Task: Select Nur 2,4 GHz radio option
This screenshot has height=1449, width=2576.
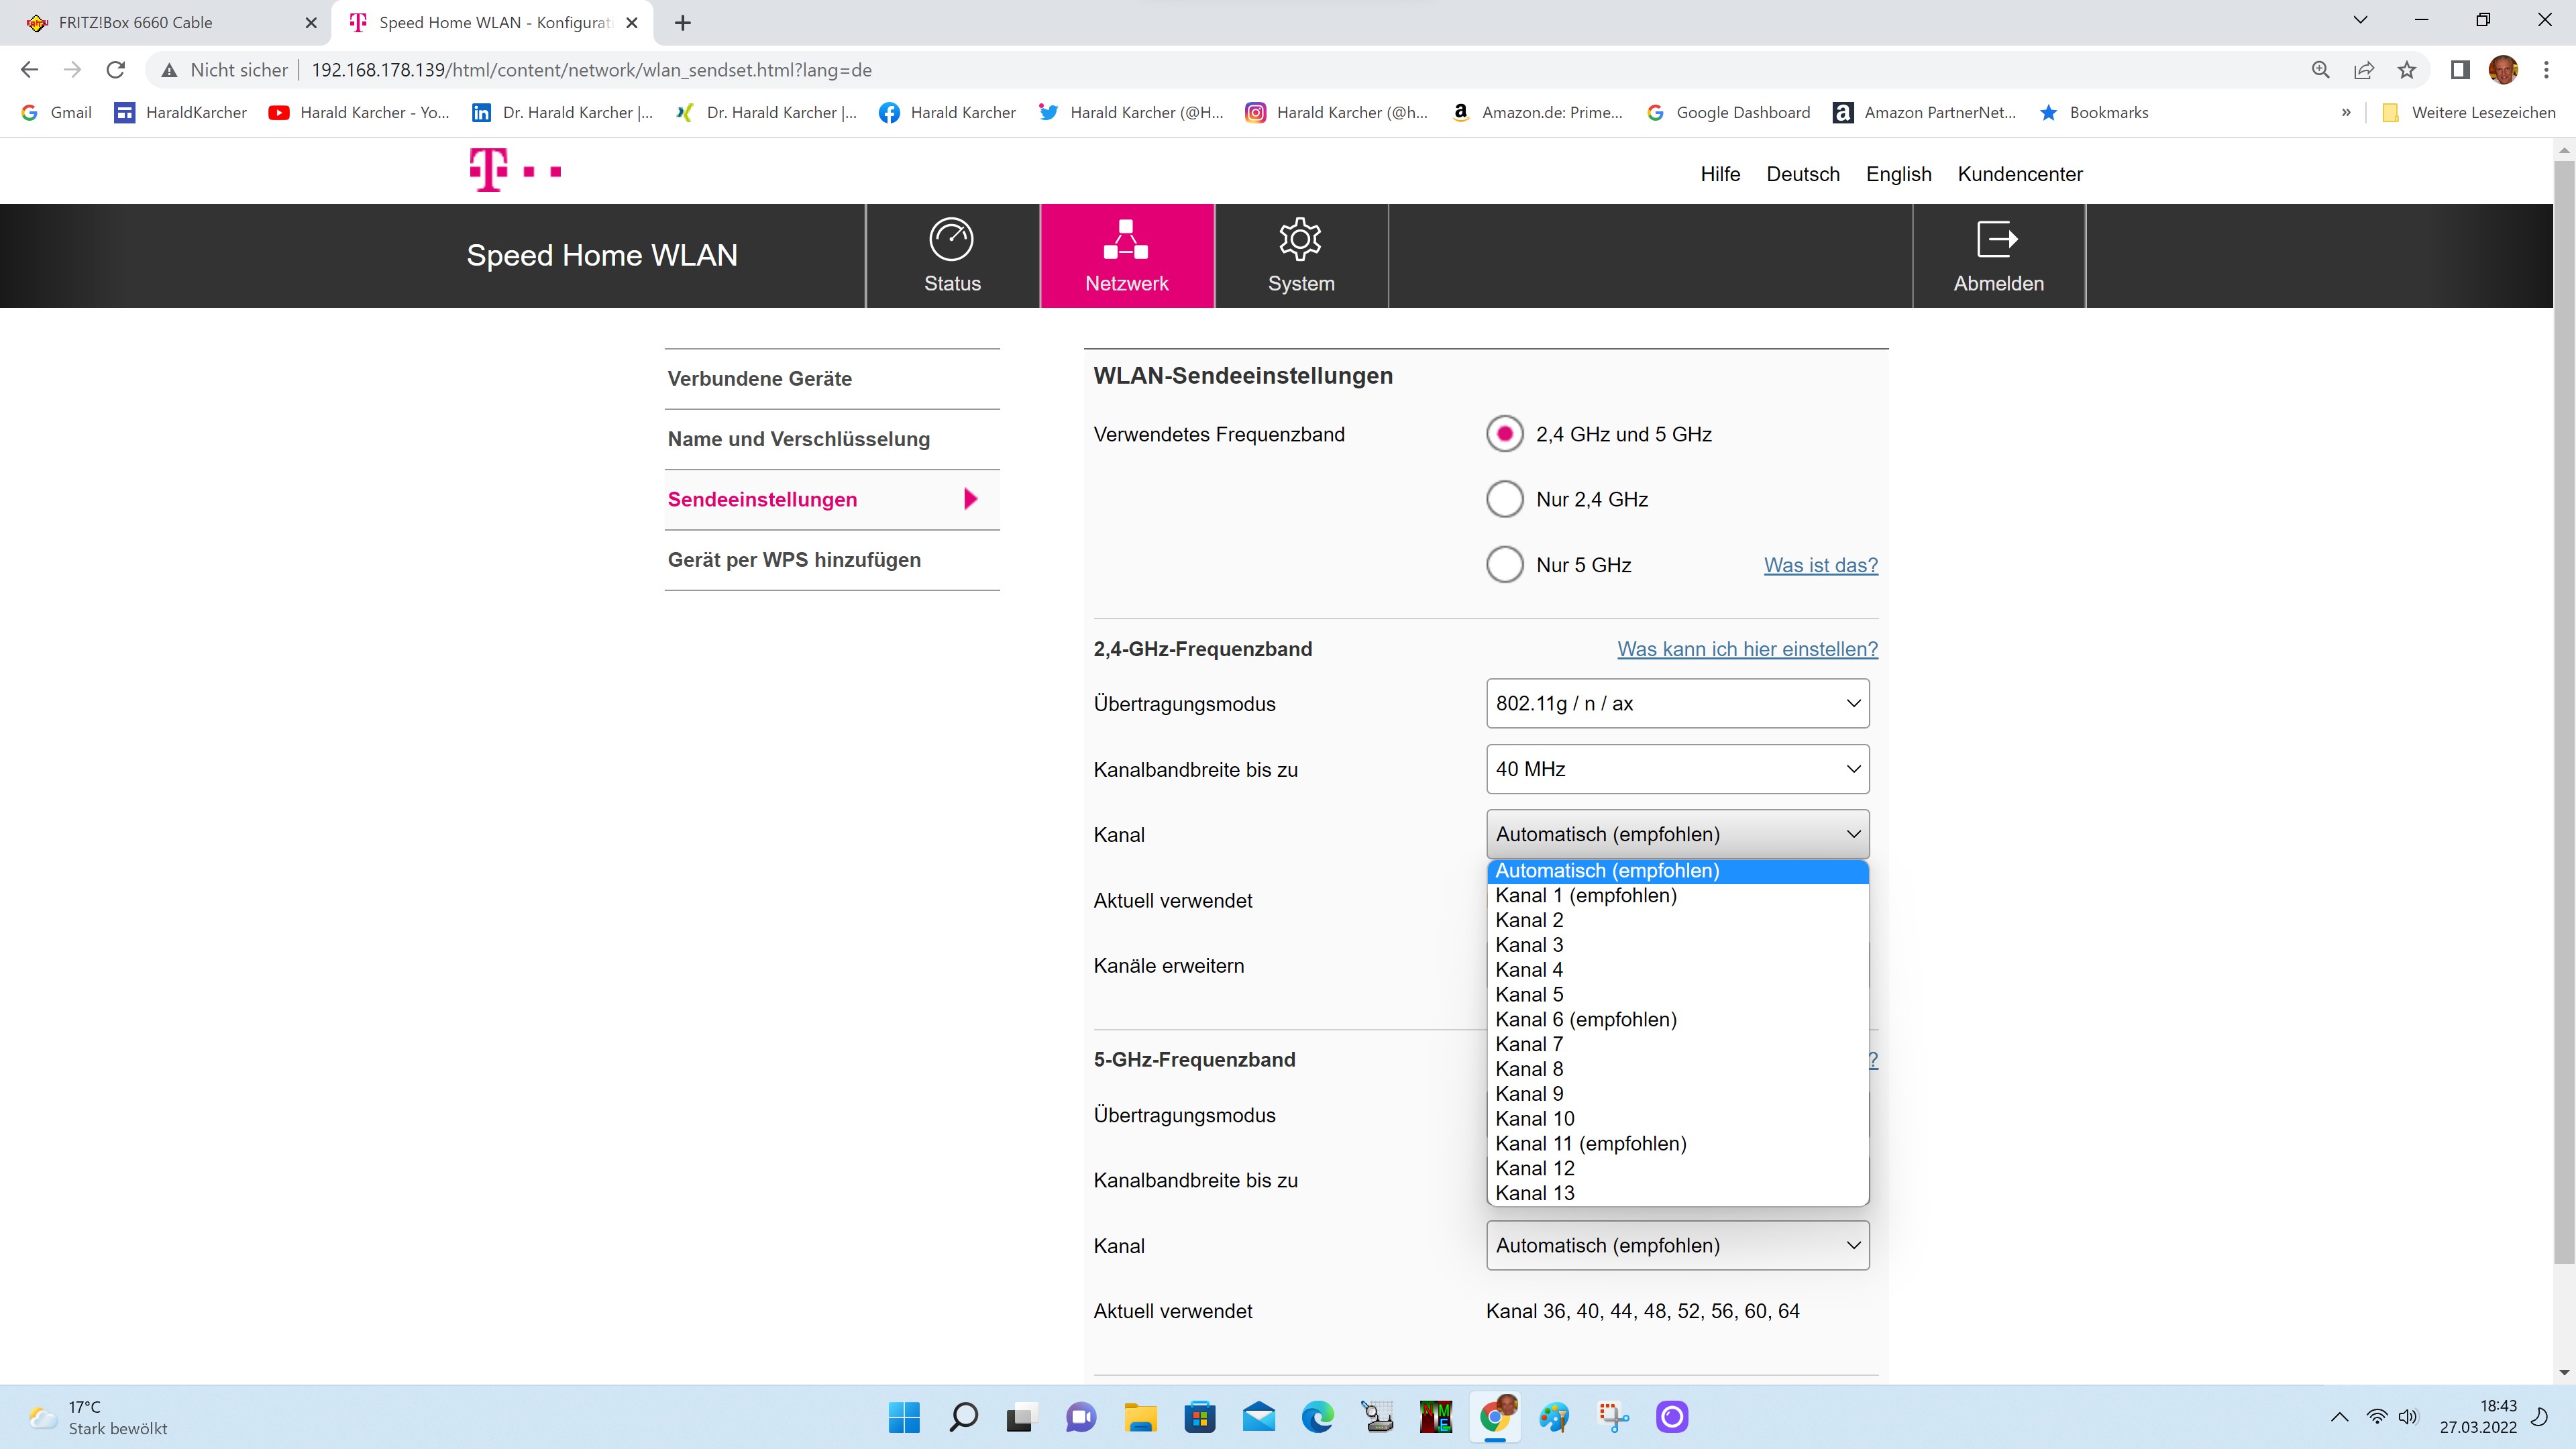Action: (1504, 499)
